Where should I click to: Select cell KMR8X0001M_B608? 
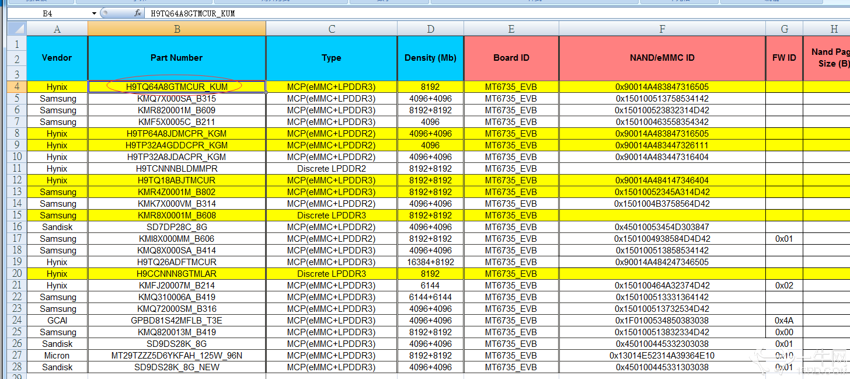[x=177, y=215]
